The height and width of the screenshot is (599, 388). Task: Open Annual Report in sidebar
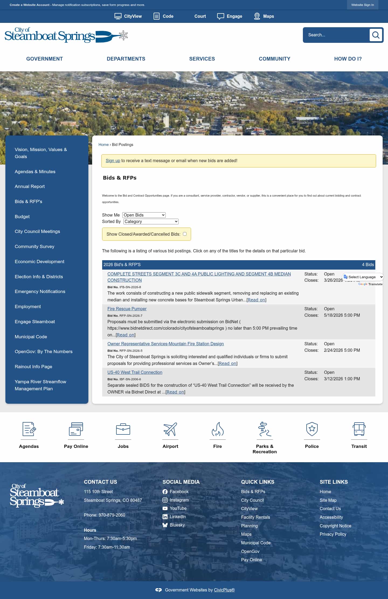click(x=30, y=186)
